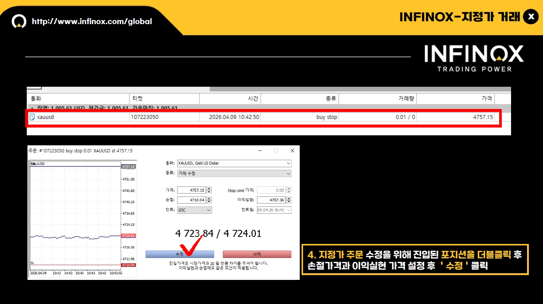Viewport: 543px width, 304px height.
Task: Close the order #107223050 dialog window
Action: point(292,151)
